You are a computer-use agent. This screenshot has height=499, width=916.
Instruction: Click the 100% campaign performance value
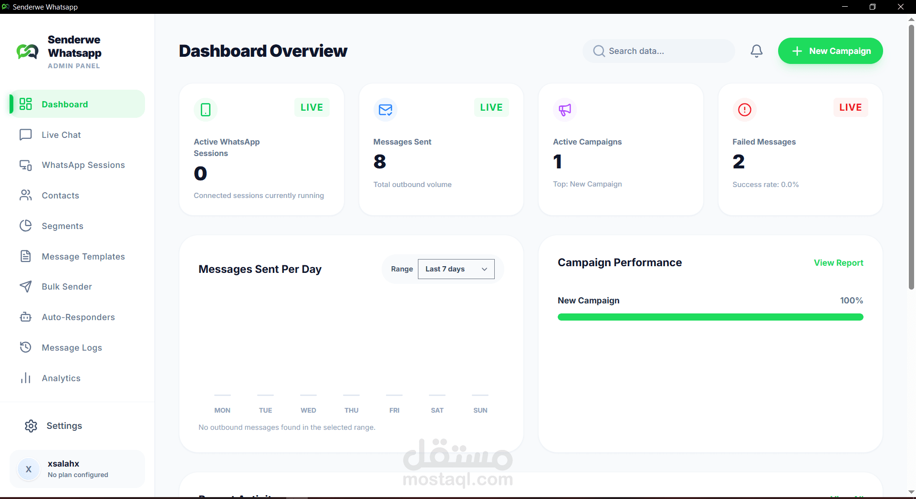[852, 301]
